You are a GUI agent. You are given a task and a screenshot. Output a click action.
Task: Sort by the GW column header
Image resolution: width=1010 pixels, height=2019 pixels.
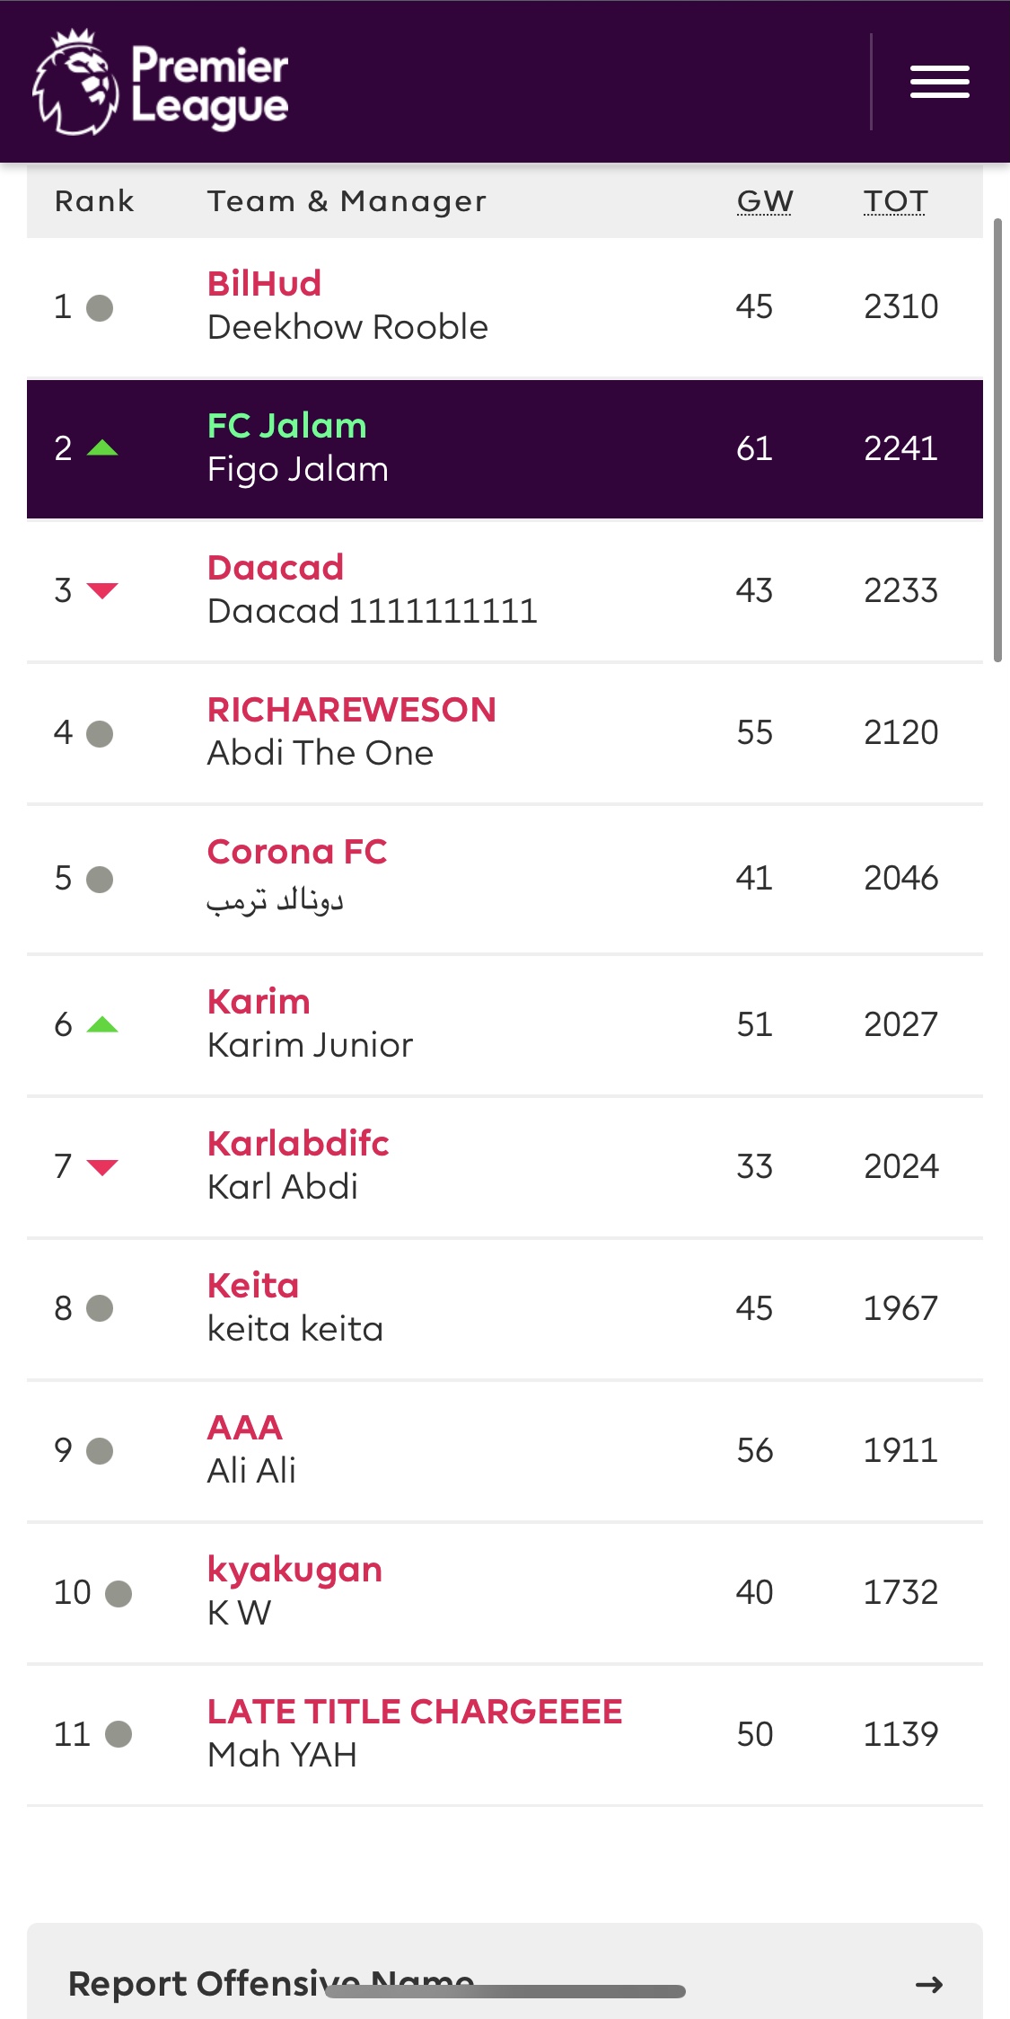(765, 201)
